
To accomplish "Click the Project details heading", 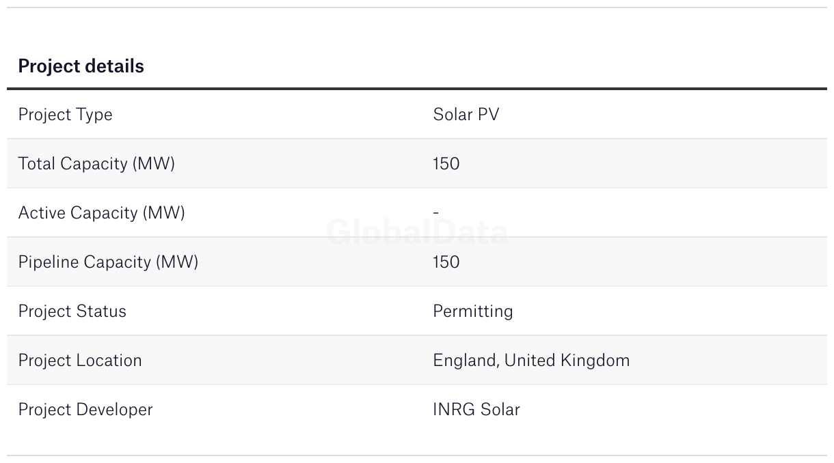I will click(81, 66).
